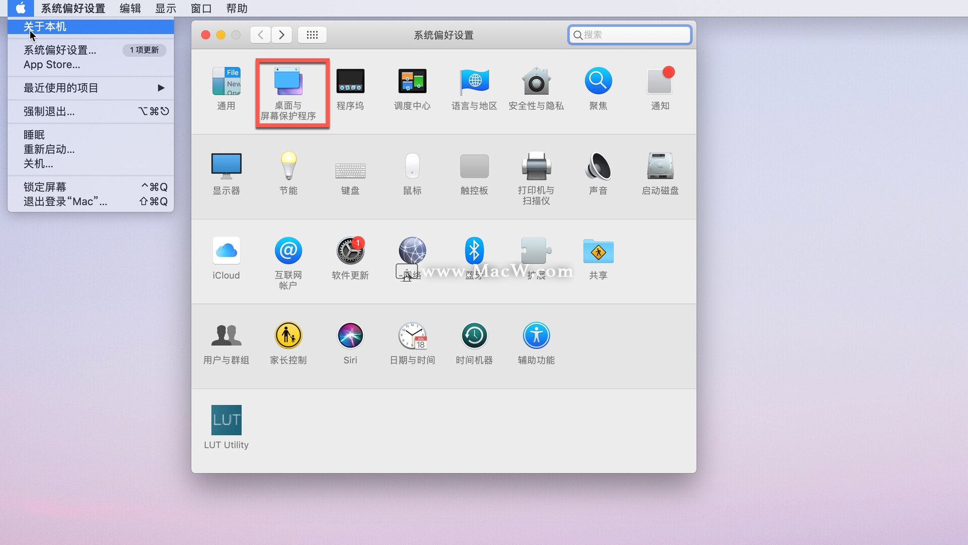Open the Siri preferences icon

(x=350, y=336)
